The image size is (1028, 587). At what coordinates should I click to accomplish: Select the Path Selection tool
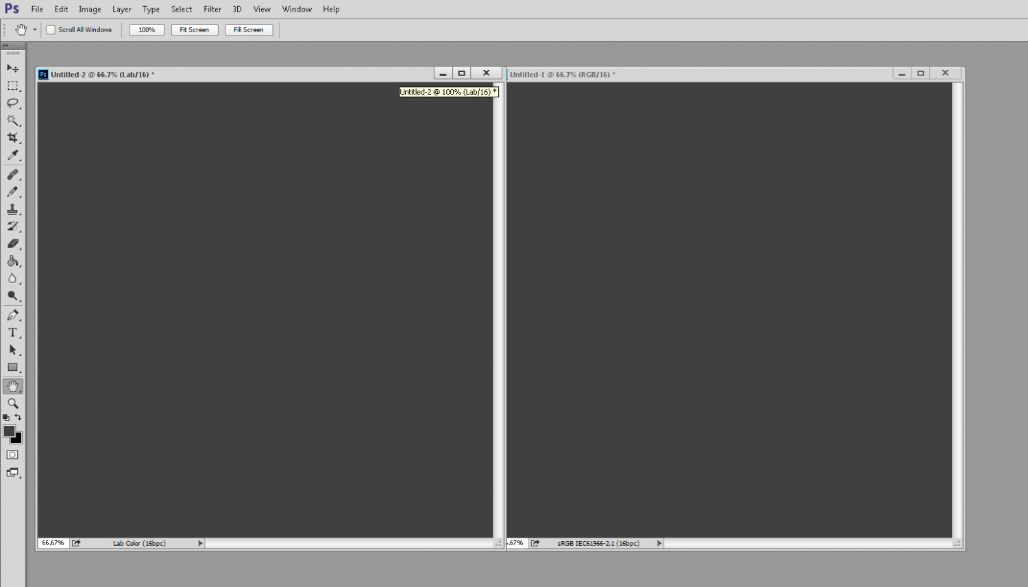(x=12, y=350)
